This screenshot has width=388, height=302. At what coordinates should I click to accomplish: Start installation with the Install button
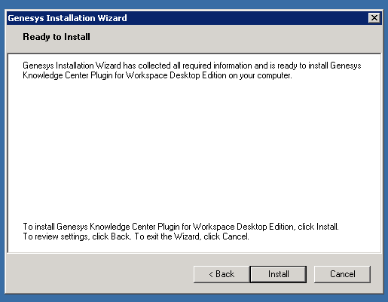tap(278, 274)
